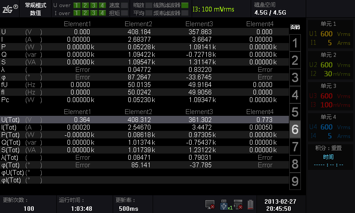This screenshot has height=213, width=355.
Task: Click the 运行时间 1:03:48 readout
Action: tap(82, 209)
